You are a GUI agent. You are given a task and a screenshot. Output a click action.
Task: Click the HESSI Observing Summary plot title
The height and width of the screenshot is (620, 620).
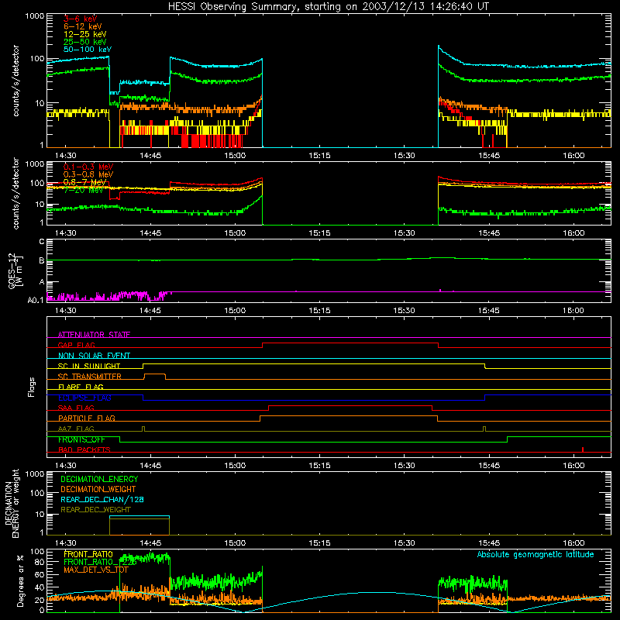click(329, 7)
